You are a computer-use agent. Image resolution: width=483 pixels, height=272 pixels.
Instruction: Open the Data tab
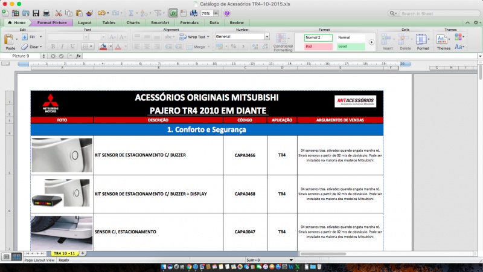point(214,22)
